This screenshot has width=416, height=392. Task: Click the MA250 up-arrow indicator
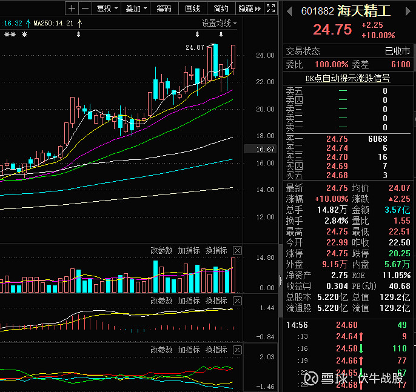[x=79, y=24]
